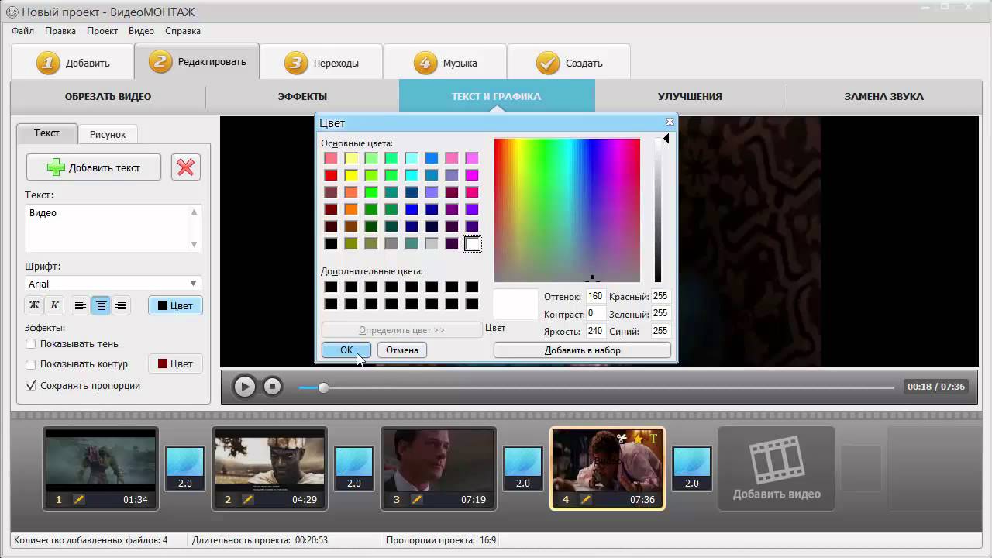The image size is (992, 558).
Task: Select the third video clip thumbnail
Action: click(439, 460)
